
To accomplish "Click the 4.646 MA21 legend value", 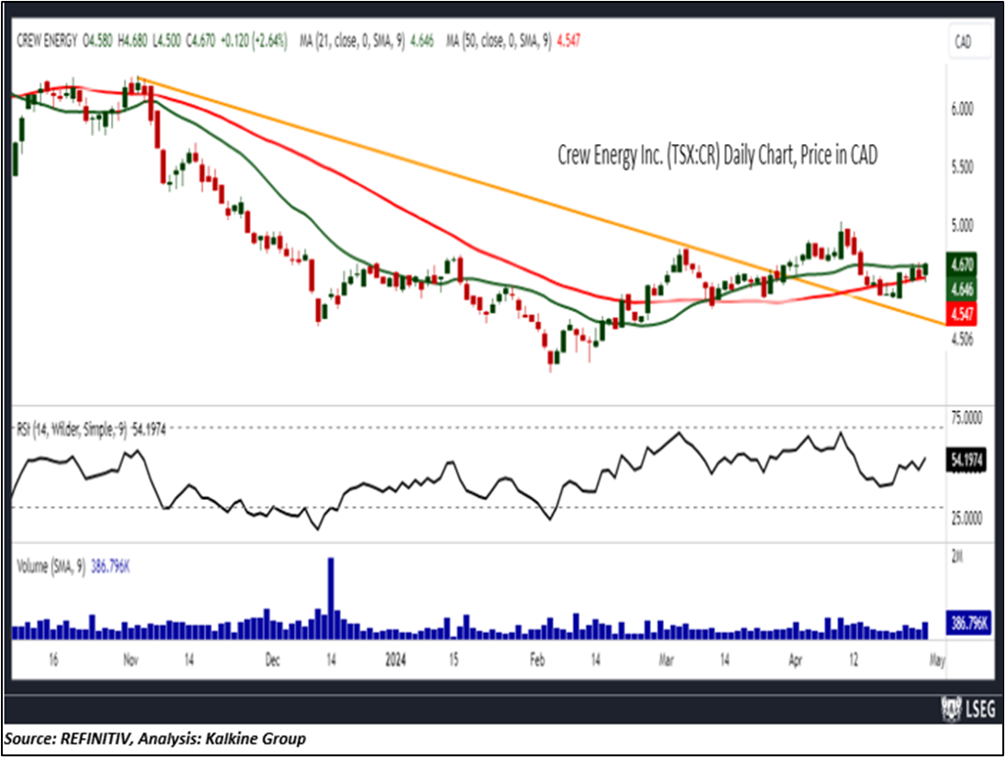I will [x=422, y=41].
